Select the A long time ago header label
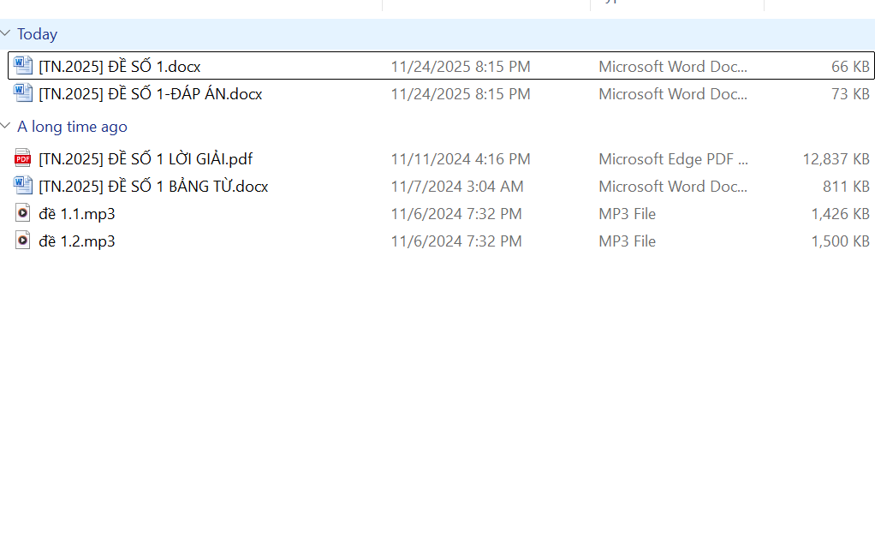The width and height of the screenshot is (875, 541). coord(72,127)
